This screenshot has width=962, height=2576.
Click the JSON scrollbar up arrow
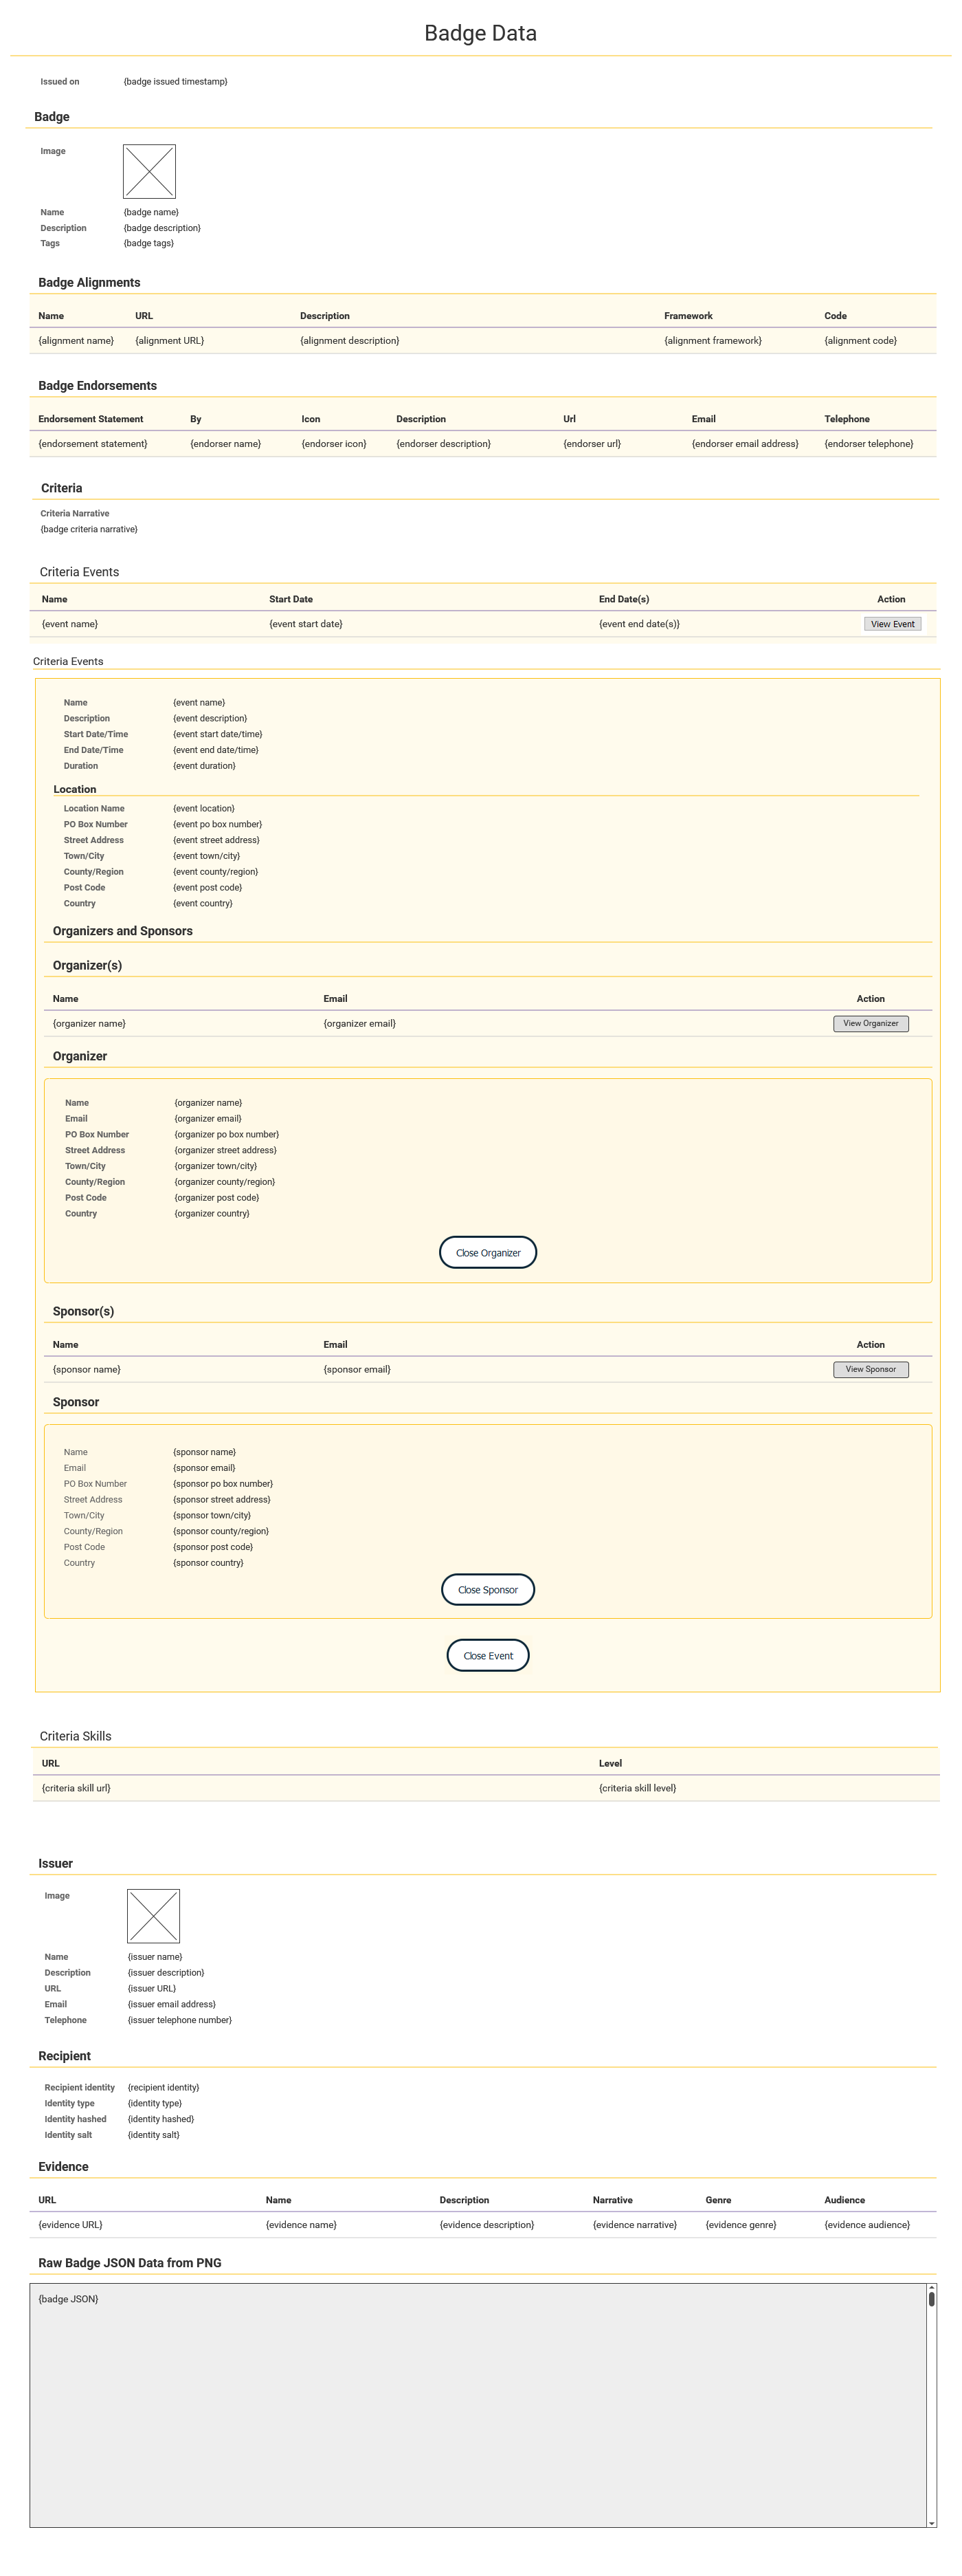click(931, 2287)
